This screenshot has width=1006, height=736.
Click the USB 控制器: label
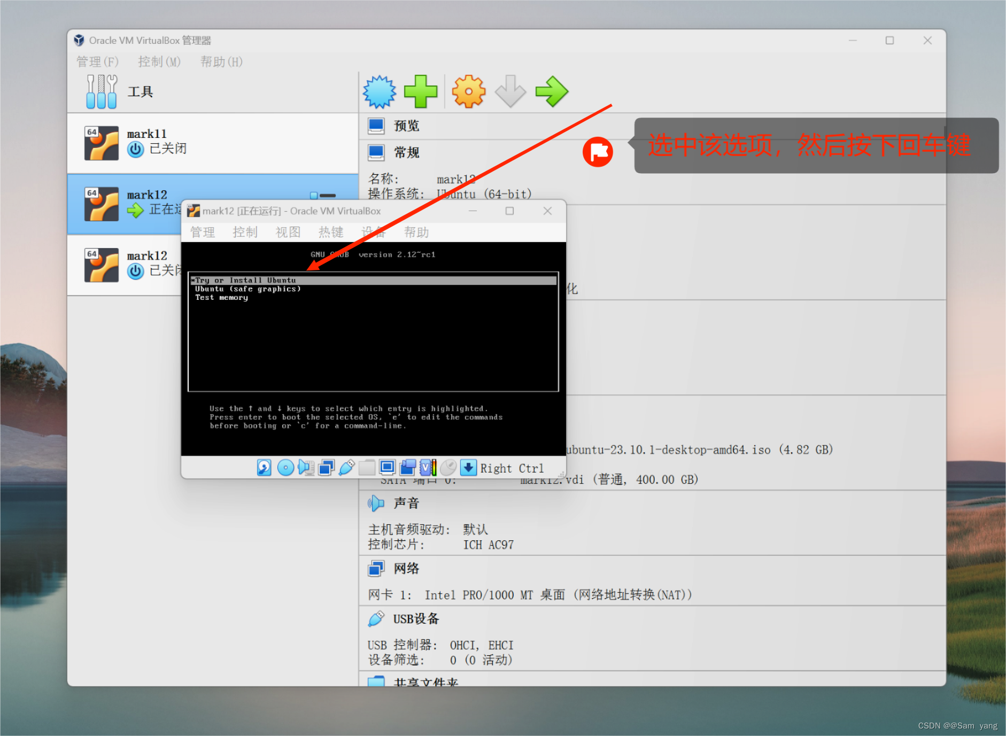click(x=403, y=645)
